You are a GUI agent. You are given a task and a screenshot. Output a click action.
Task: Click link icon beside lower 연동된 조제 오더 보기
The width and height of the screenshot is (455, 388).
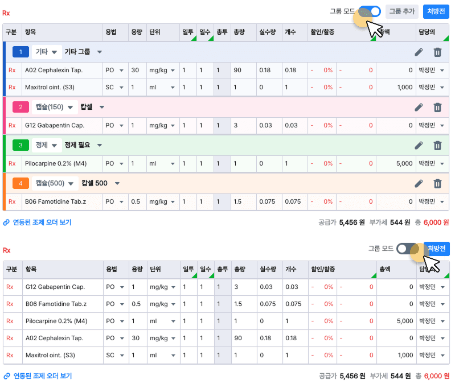tap(7, 376)
